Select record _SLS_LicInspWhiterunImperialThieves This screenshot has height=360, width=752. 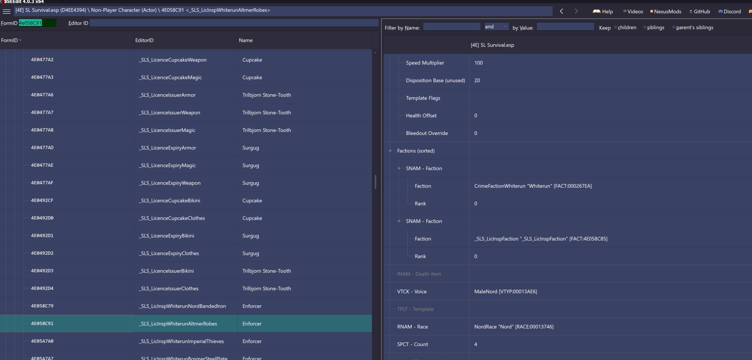tap(186, 341)
